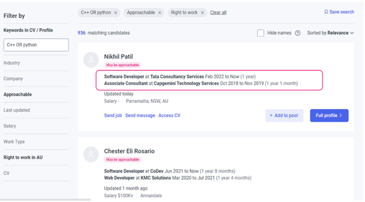Remove the Approachable filter chip
This screenshot has width=365, height=202.
point(159,13)
